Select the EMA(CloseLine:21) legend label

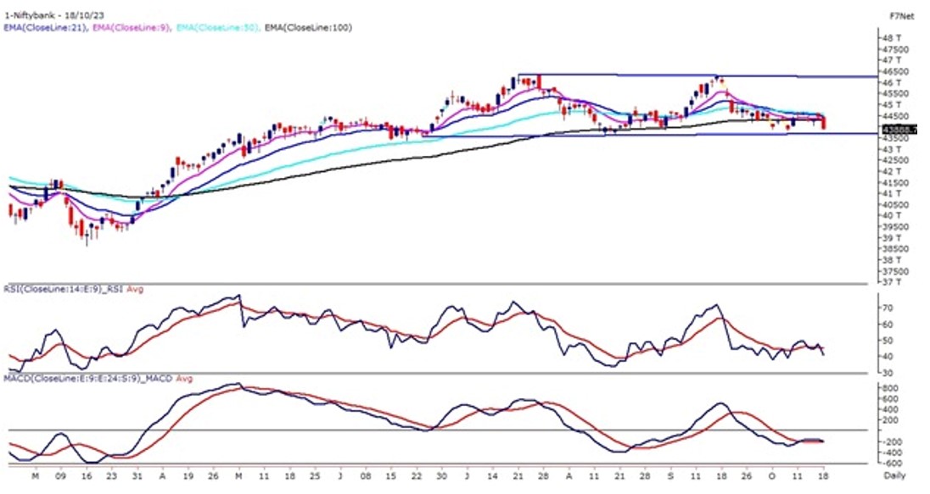click(44, 27)
